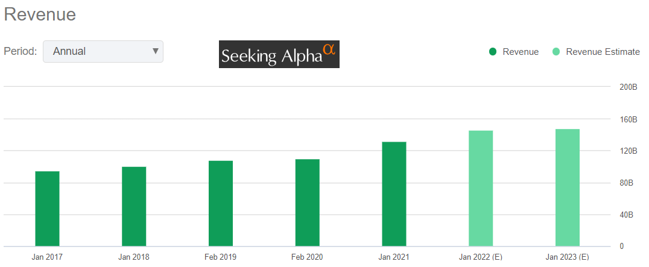Select the Feb 2019 revenue bar

221,203
